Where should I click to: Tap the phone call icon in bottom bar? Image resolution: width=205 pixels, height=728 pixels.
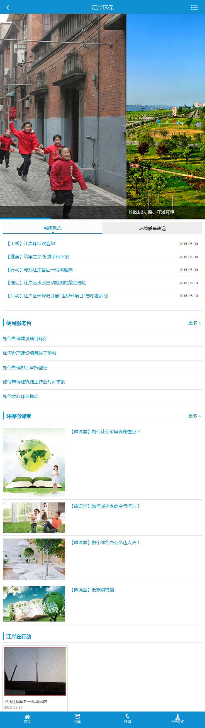[128, 716]
